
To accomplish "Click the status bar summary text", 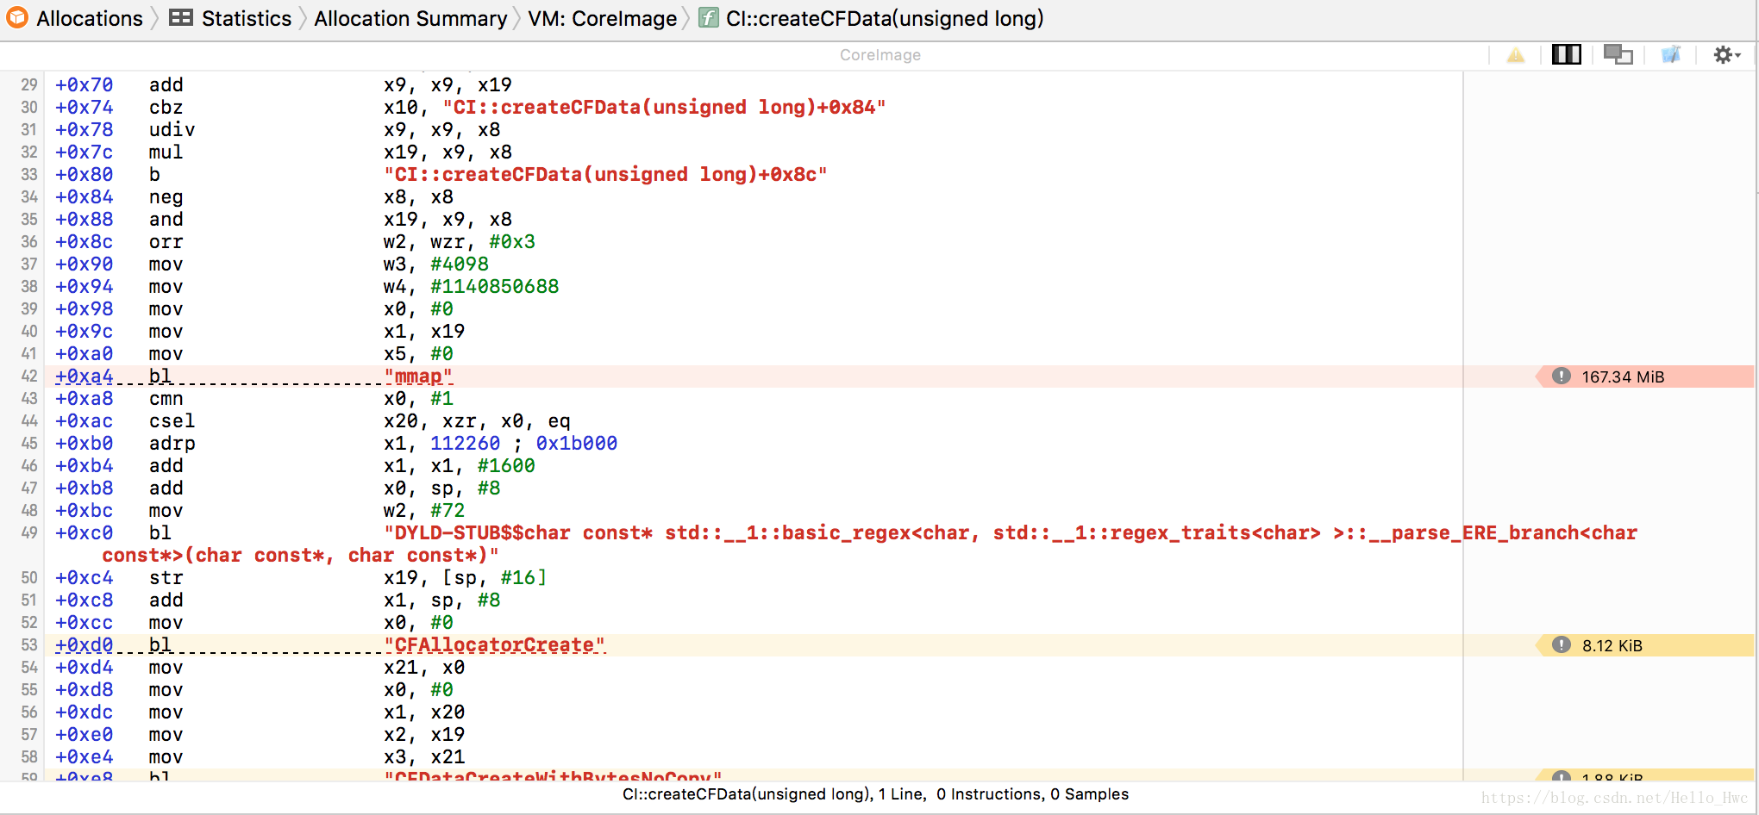I will (875, 794).
